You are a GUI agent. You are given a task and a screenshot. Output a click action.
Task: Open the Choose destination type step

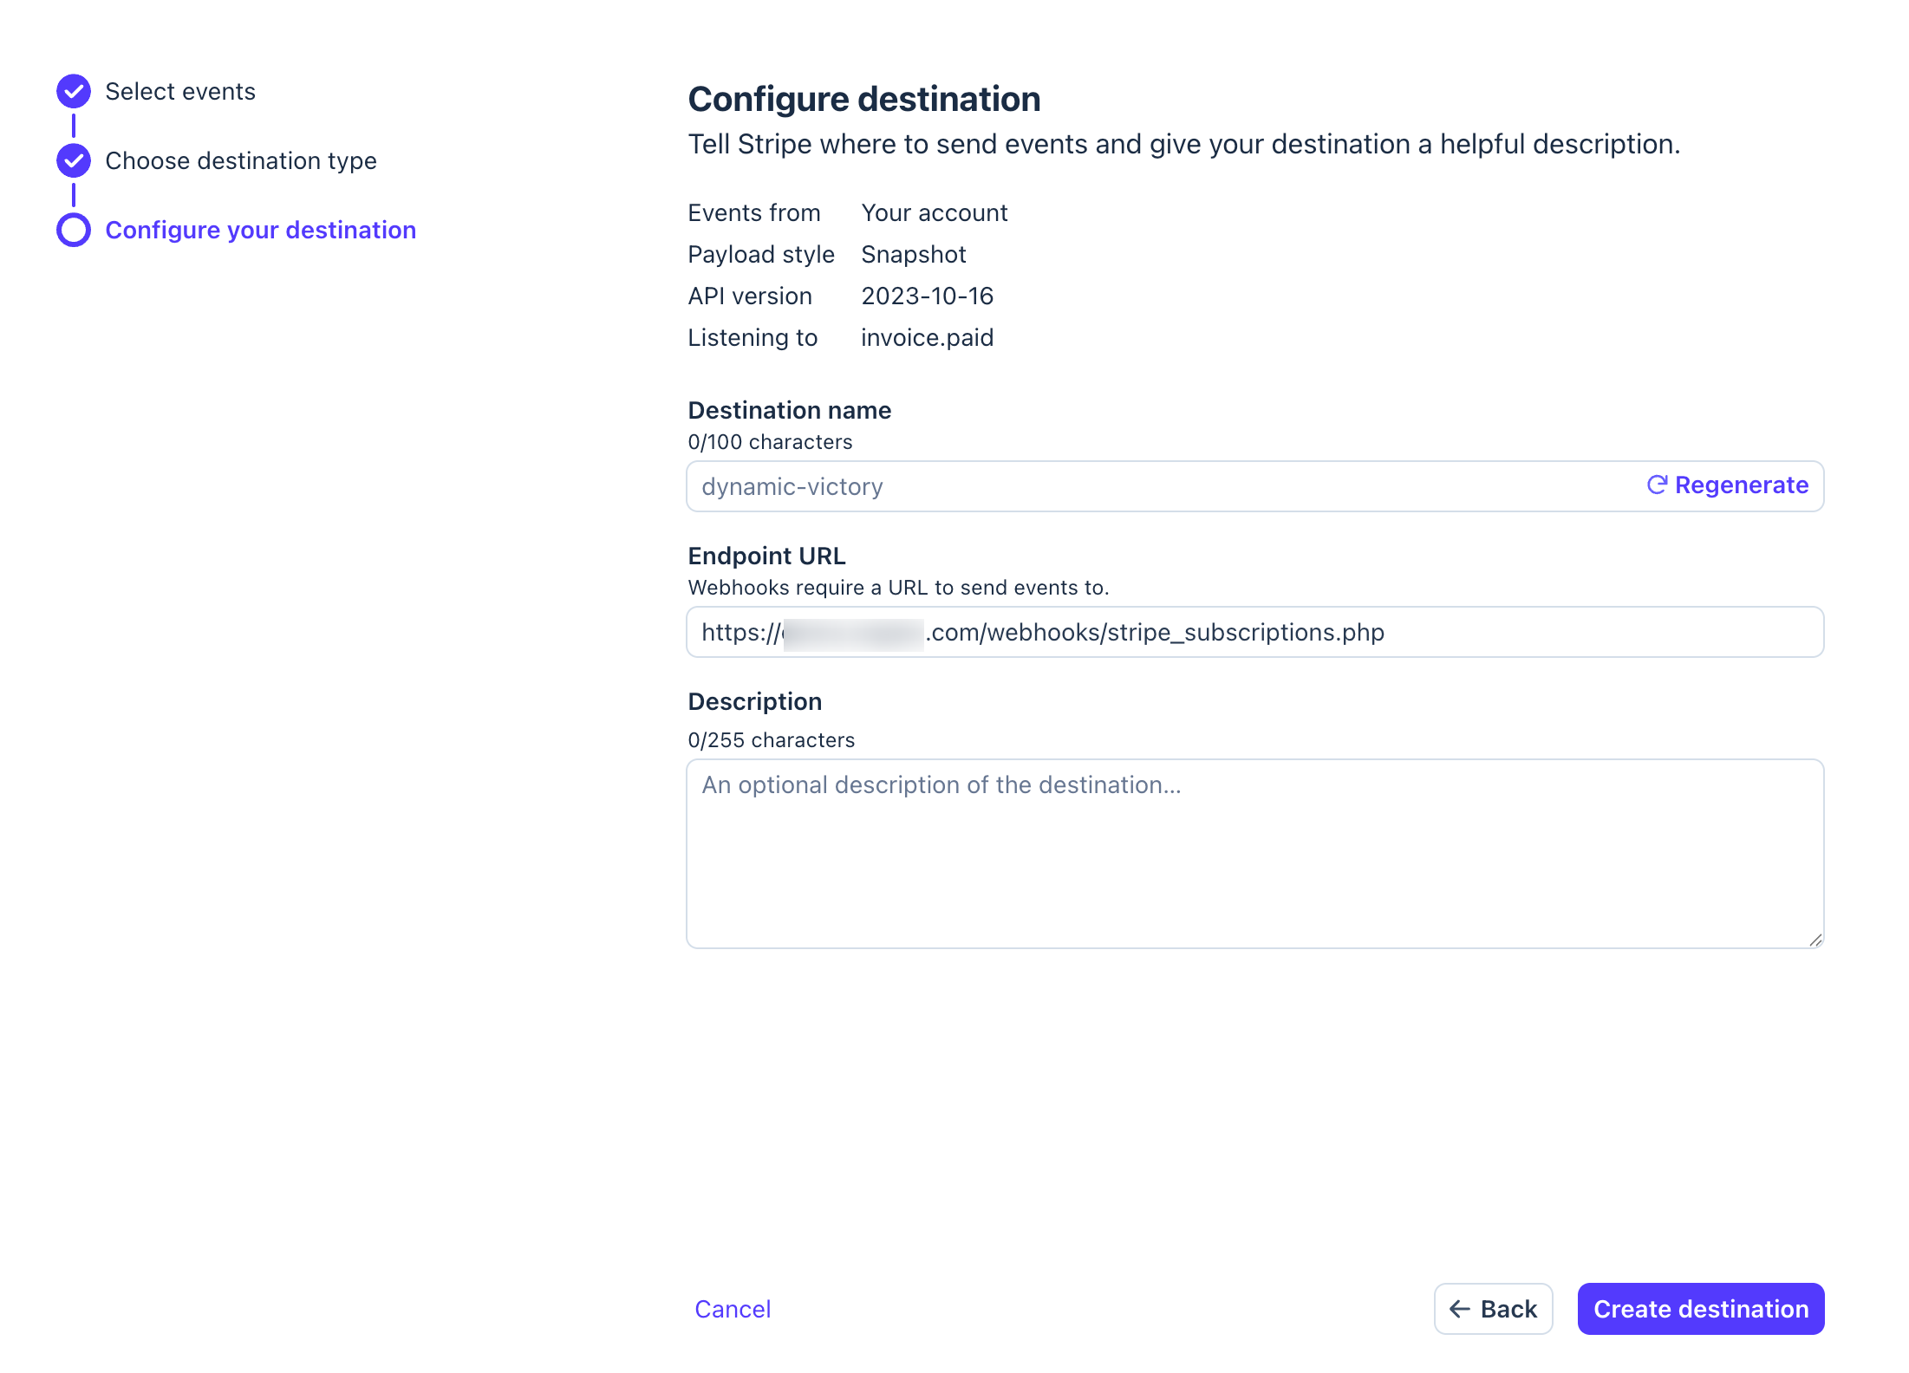(x=241, y=160)
